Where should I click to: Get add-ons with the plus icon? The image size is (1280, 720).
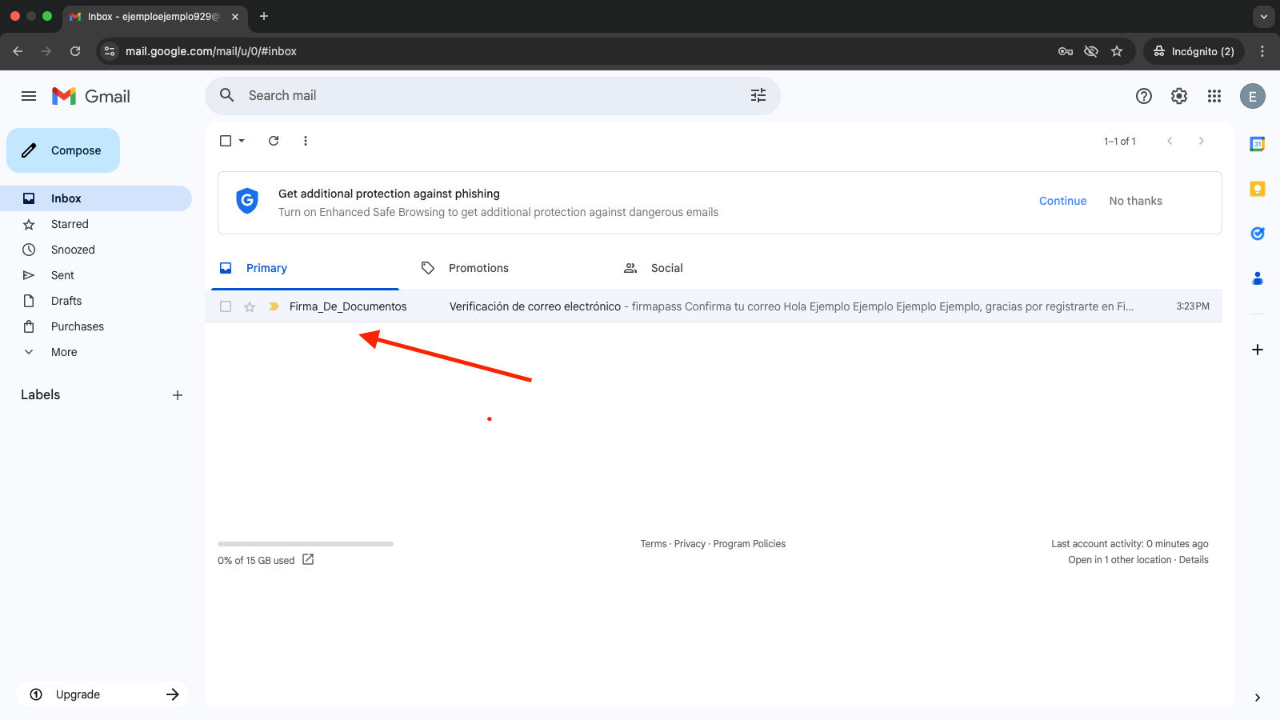click(1258, 350)
